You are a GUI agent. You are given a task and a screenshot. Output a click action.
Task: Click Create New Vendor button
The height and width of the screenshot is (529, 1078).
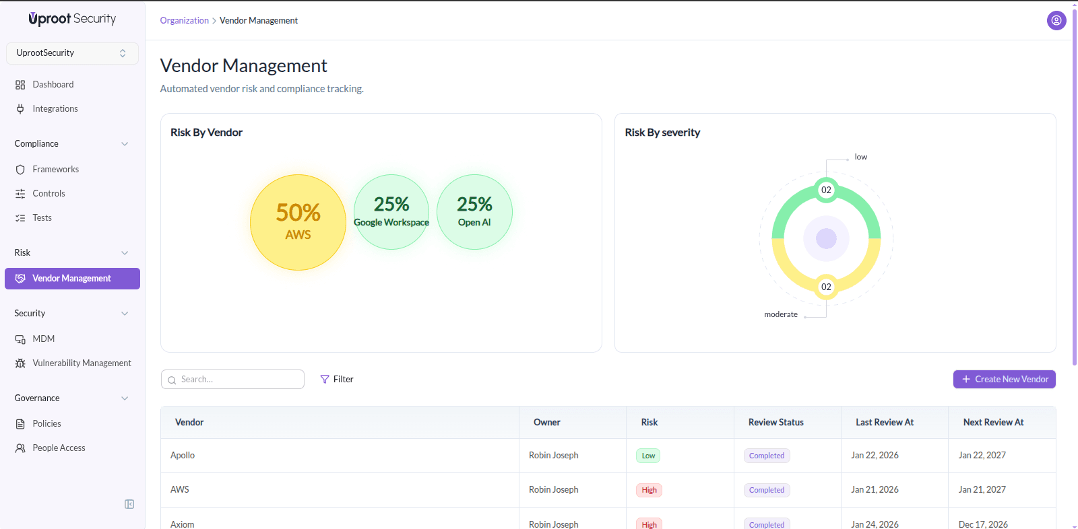click(1004, 380)
